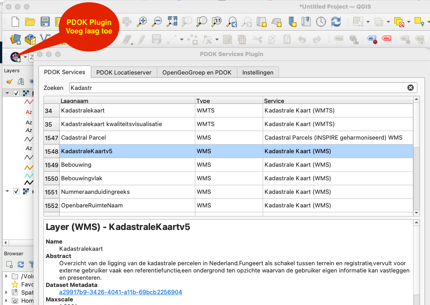430x305 pixels.
Task: Open Data Source Manager icon
Action: pos(15,39)
